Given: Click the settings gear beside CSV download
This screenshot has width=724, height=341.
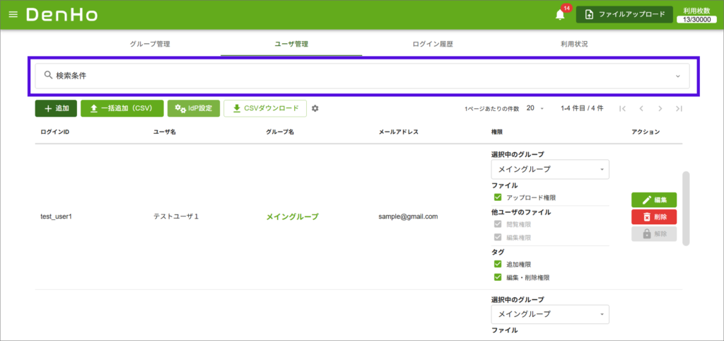Looking at the screenshot, I should coord(315,108).
